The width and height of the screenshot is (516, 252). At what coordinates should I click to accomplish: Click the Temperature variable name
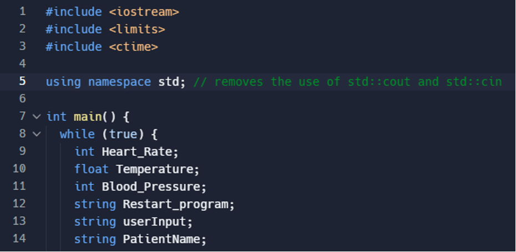[x=156, y=169]
